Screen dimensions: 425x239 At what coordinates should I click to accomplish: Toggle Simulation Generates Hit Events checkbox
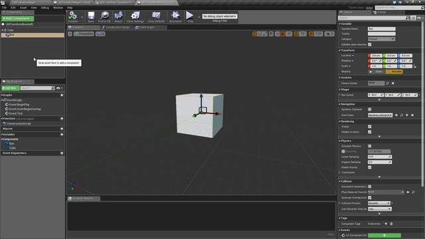click(x=370, y=187)
